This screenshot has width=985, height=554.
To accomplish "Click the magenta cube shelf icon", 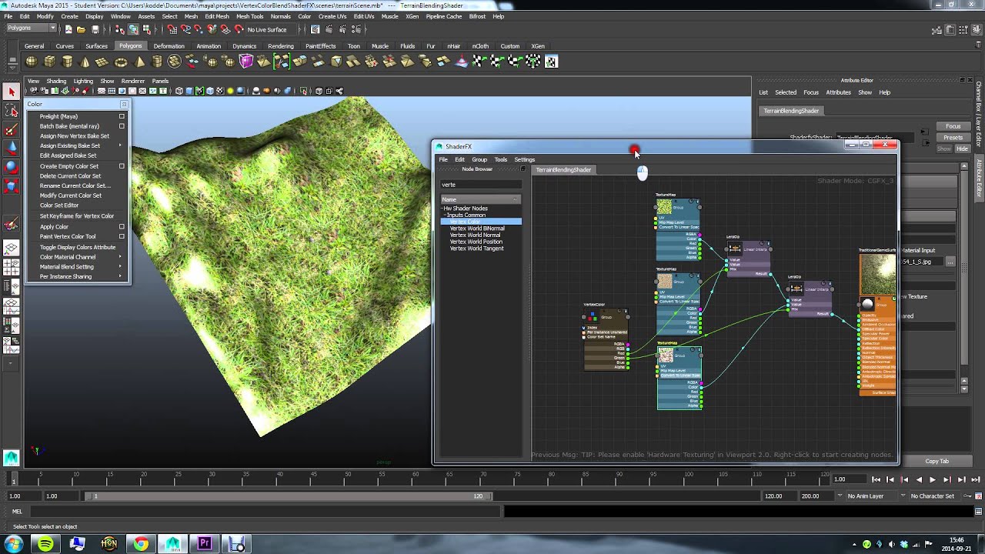I will 246,62.
